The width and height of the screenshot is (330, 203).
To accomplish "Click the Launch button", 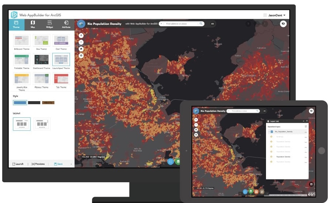I will click(18, 164).
